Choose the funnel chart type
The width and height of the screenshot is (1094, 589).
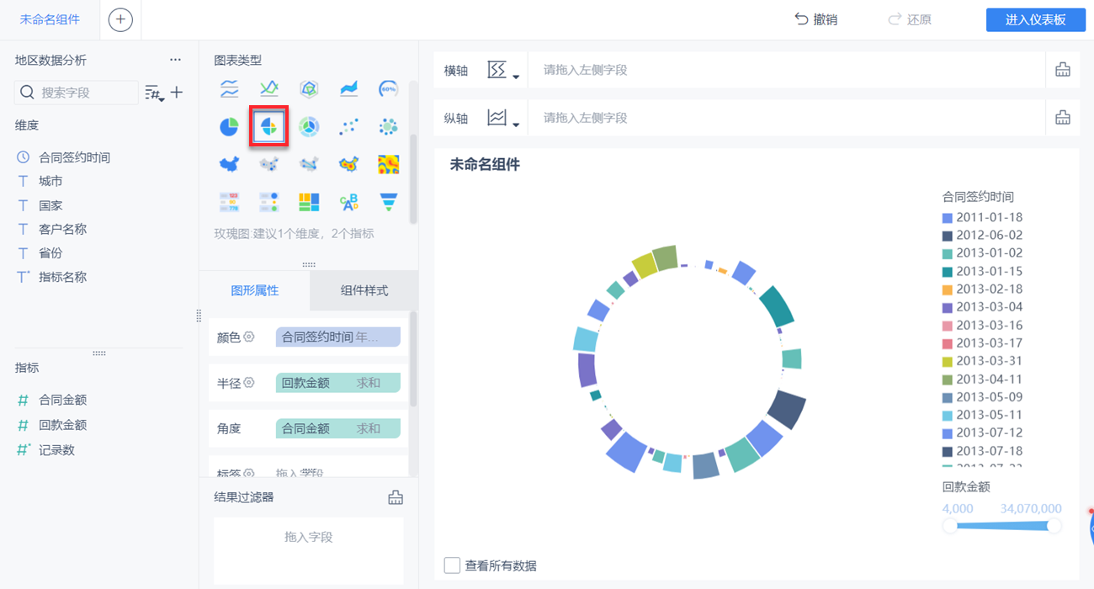pos(388,202)
